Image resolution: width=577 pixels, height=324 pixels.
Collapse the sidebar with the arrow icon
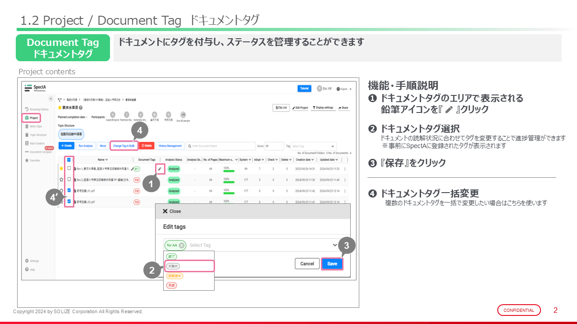pos(51,99)
